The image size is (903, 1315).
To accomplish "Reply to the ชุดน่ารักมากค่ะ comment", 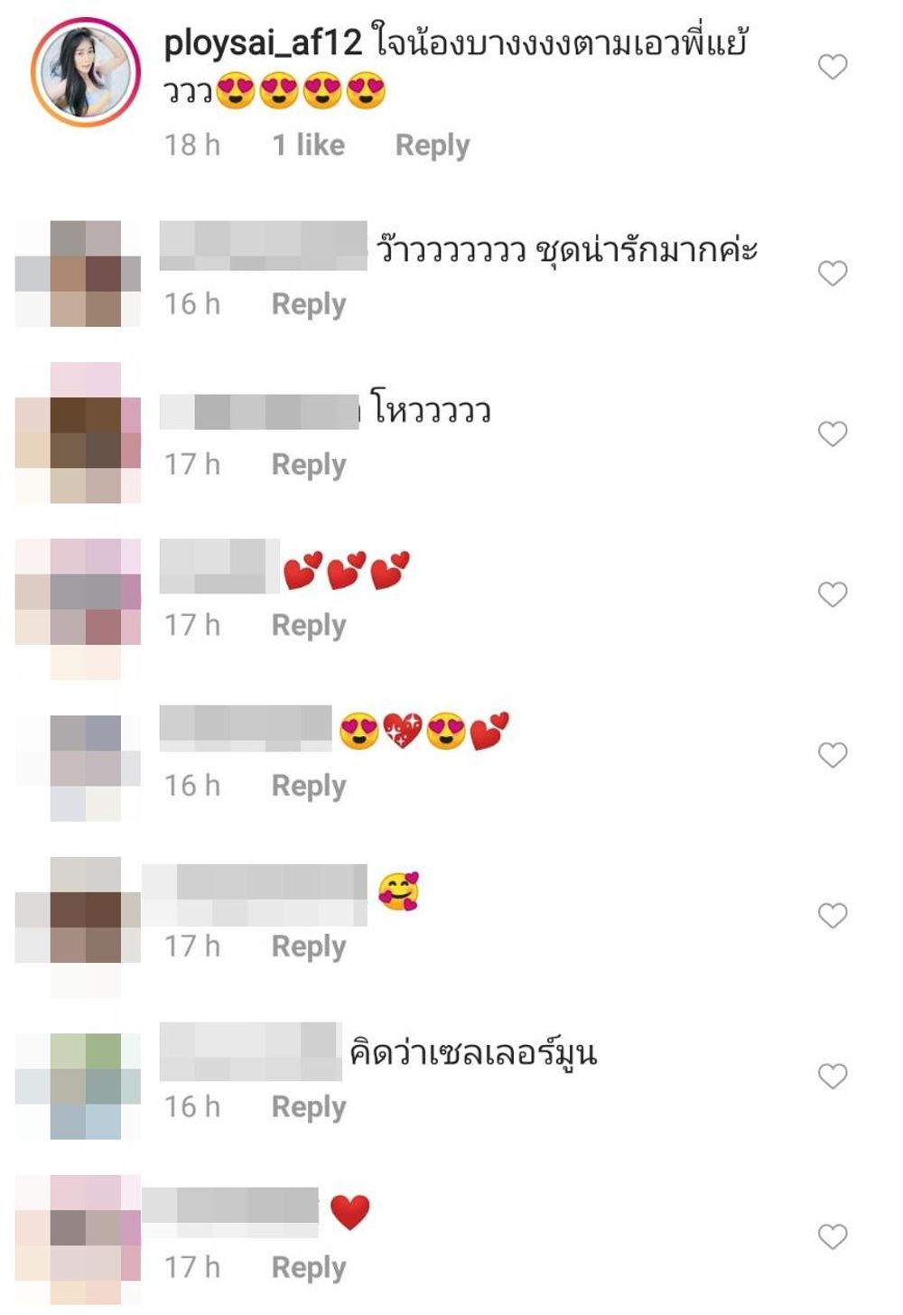I will point(309,304).
